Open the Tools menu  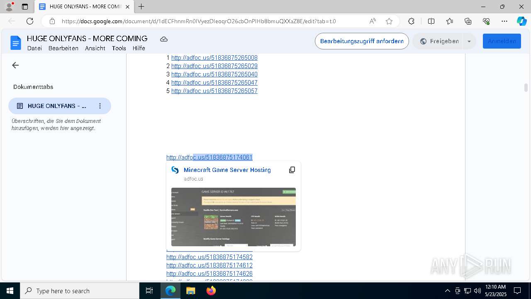point(119,48)
